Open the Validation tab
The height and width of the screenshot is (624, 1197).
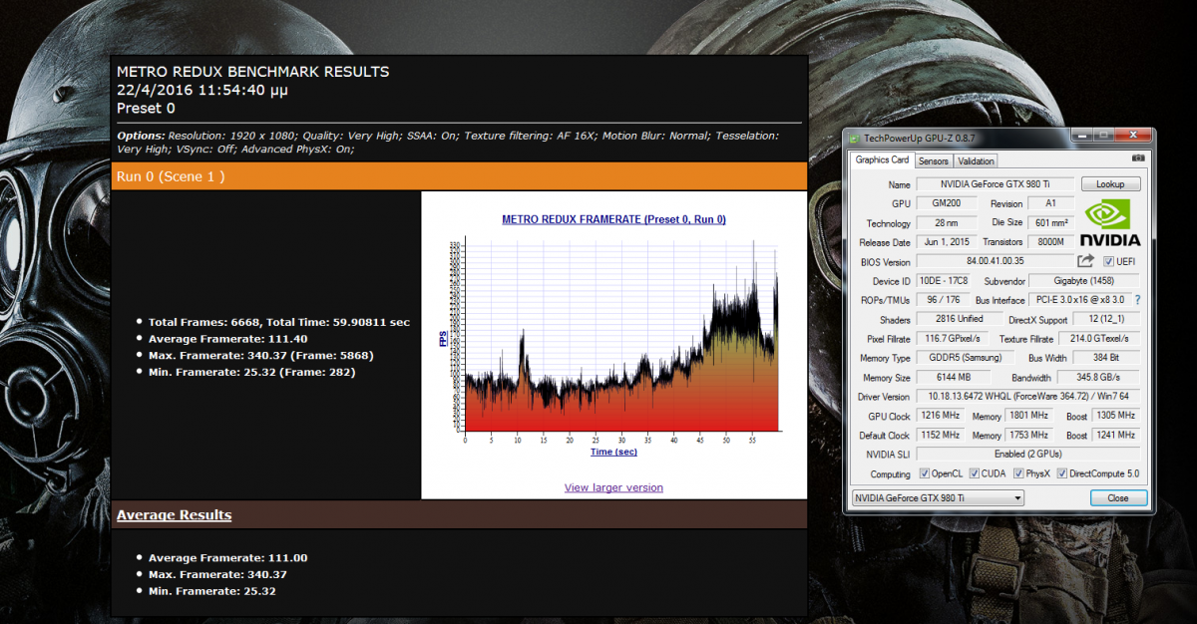(x=976, y=160)
